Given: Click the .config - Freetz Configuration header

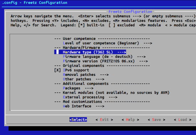Looking at the screenshot, I should click(x=35, y=2).
